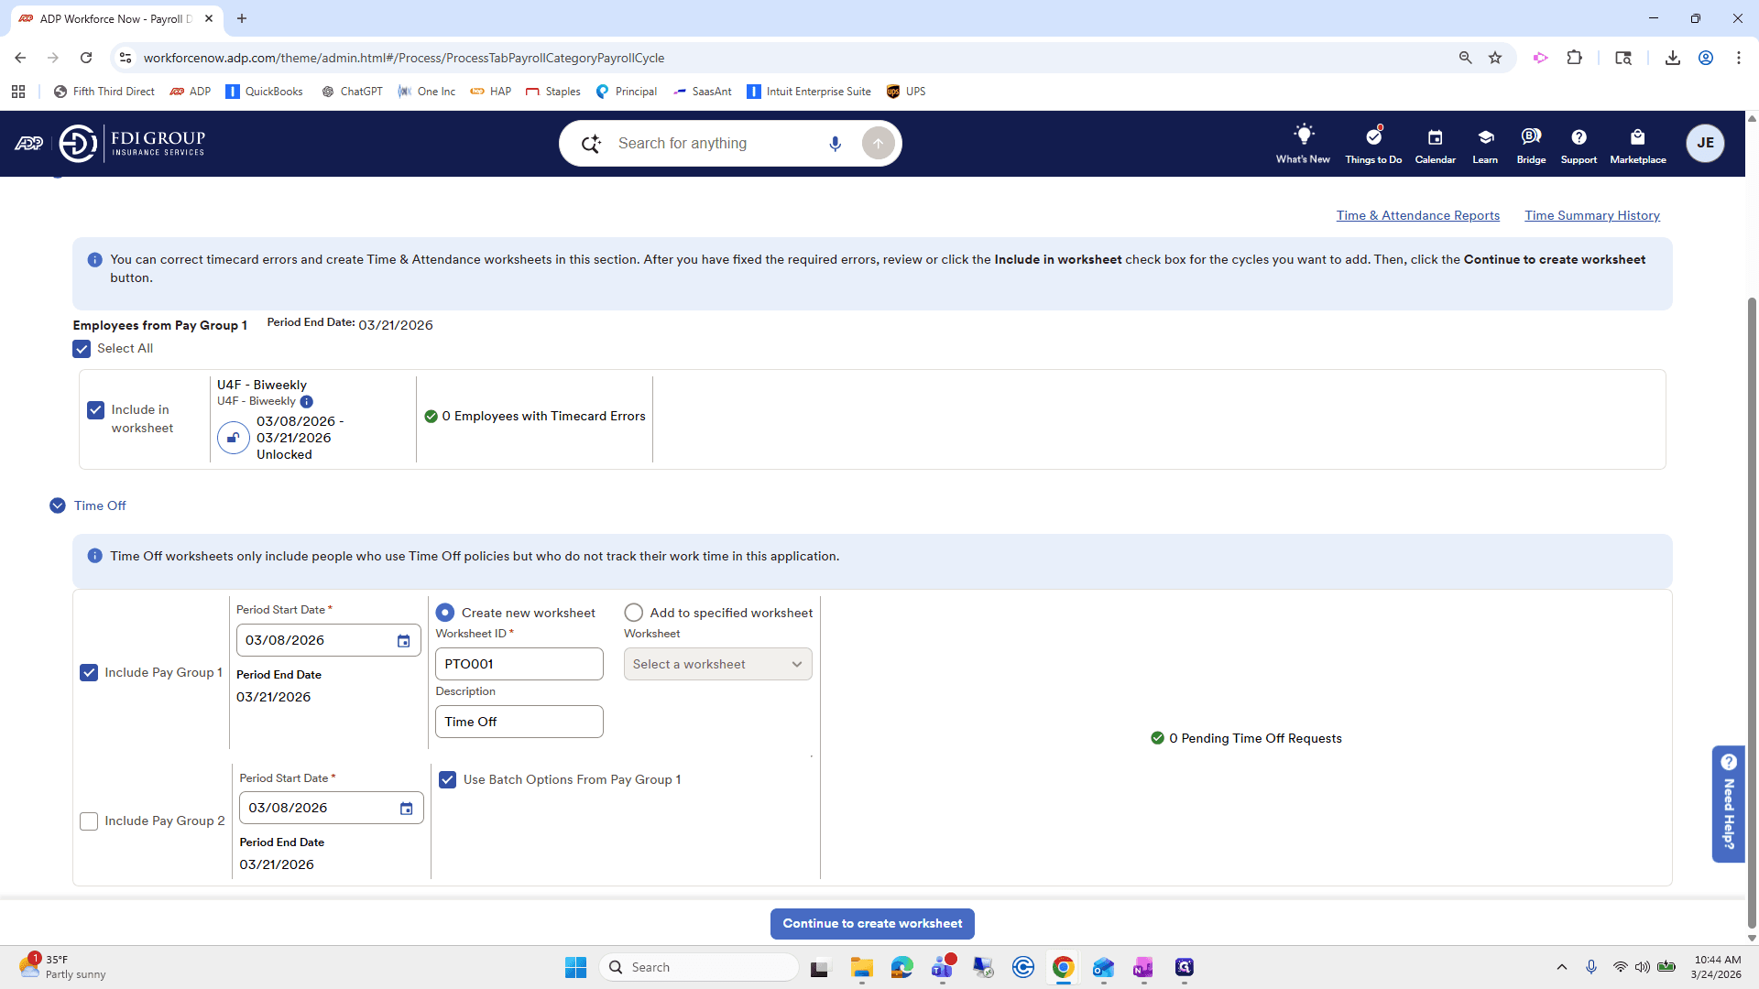Open the JE user profile avatar
1759x989 pixels.
1705,143
